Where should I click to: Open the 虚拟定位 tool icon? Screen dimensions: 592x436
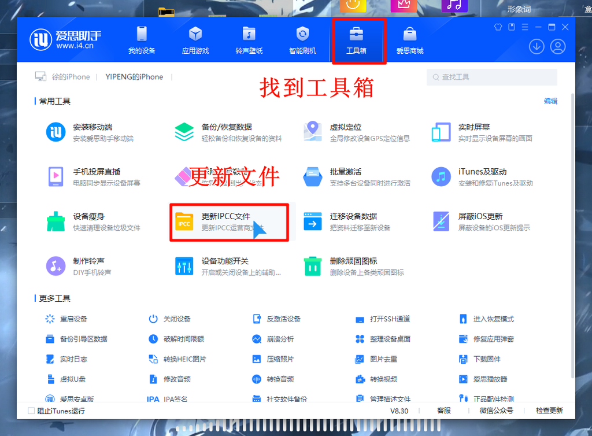pyautogui.click(x=313, y=131)
